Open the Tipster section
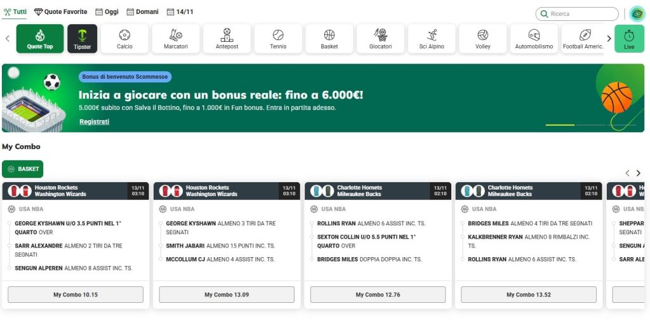 [82, 39]
